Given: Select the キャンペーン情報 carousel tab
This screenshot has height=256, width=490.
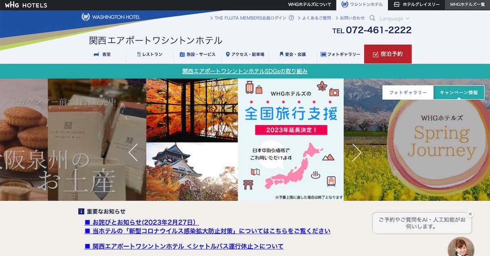Looking at the screenshot, I should 459,93.
